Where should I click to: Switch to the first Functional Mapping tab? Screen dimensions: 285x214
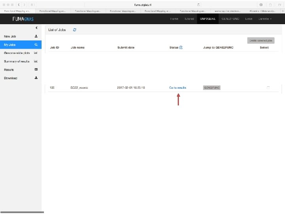click(x=17, y=11)
